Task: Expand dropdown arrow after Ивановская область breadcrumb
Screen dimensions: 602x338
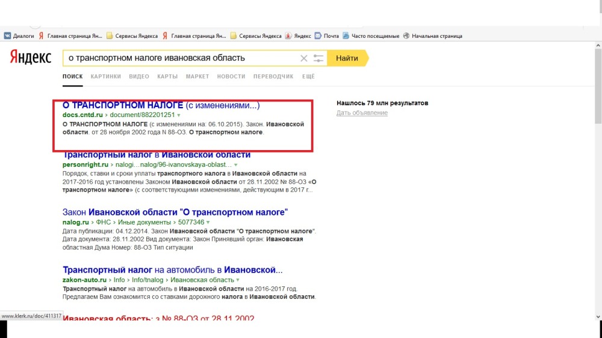Action: (238, 280)
